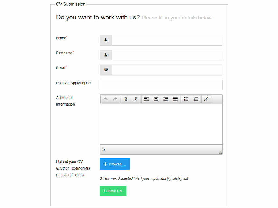Insert a bulleted list
The width and height of the screenshot is (278, 208).
pyautogui.click(x=186, y=99)
